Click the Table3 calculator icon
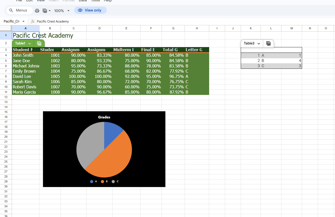This screenshot has height=217, width=335. tap(268, 43)
